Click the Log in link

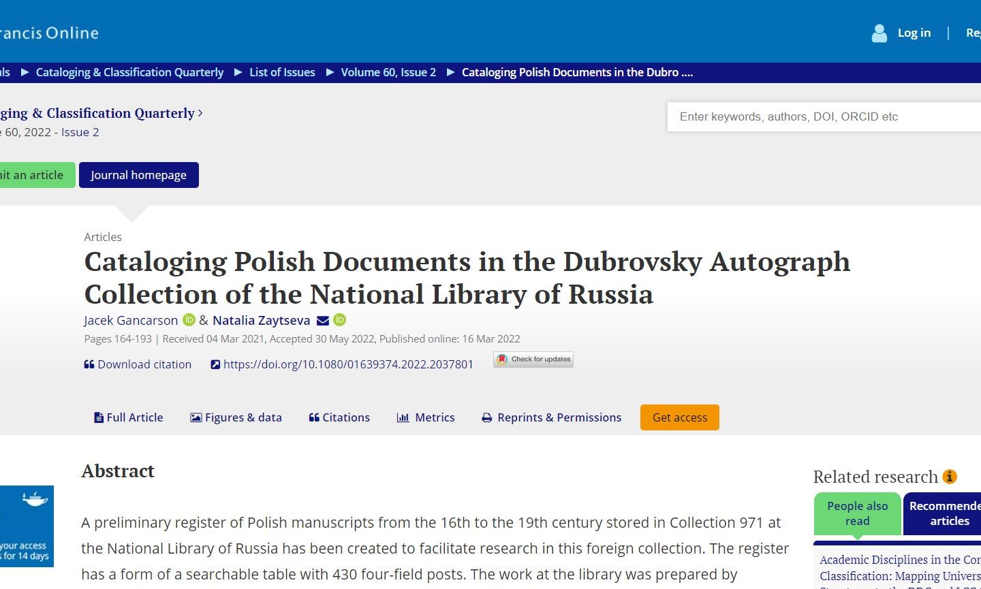click(914, 33)
